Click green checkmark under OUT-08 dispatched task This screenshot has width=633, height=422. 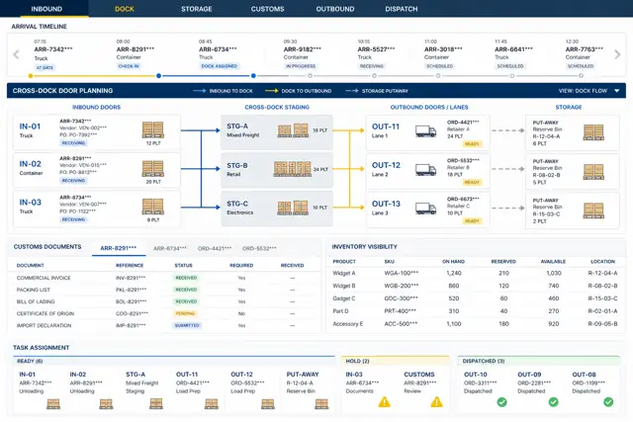(x=608, y=402)
